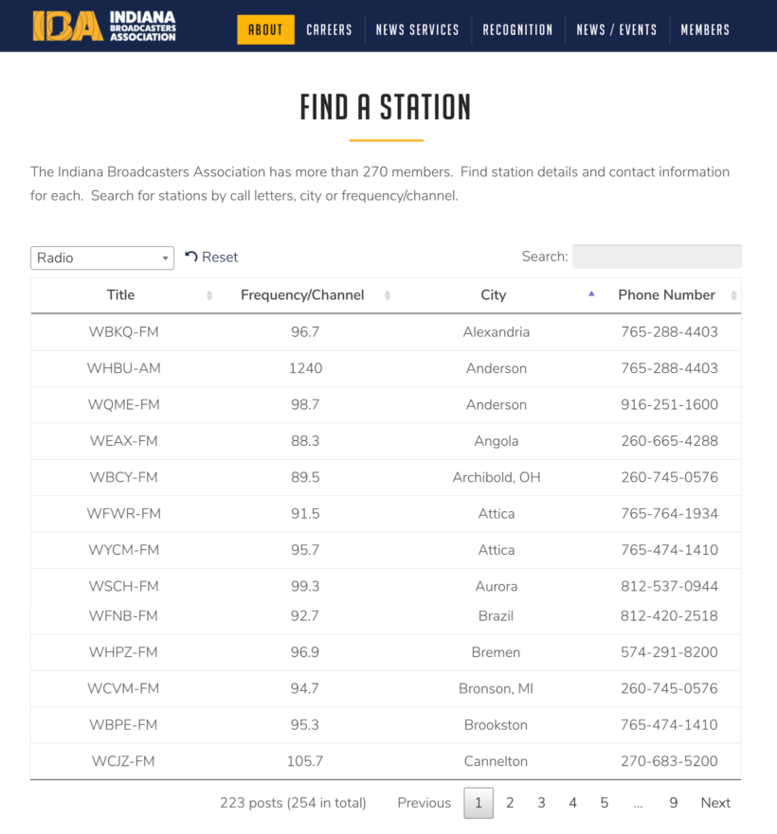Click in the Search input field
The image size is (777, 834).
(x=657, y=257)
